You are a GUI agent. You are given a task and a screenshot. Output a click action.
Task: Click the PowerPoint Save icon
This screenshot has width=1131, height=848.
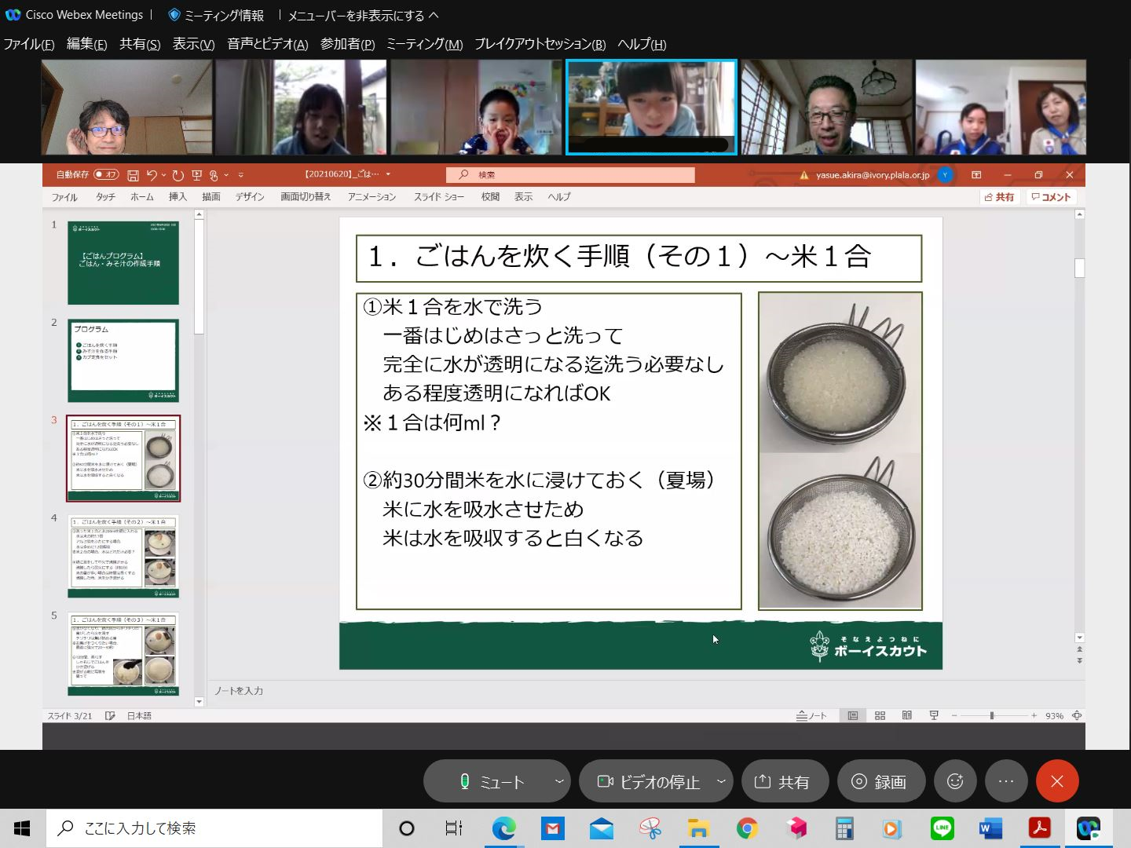[133, 175]
